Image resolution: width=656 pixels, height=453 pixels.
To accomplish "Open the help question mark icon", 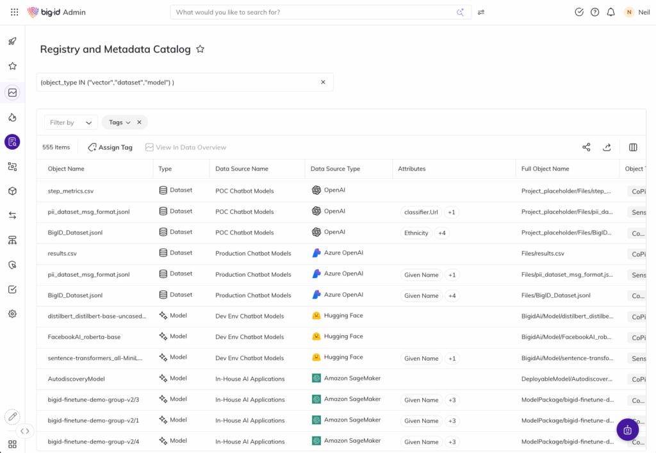I will (x=594, y=12).
